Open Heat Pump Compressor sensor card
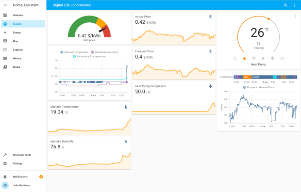The height and width of the screenshot is (192, 301). click(174, 98)
